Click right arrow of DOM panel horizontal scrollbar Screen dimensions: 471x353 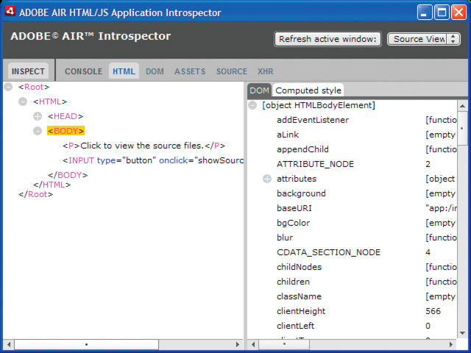tap(451, 344)
